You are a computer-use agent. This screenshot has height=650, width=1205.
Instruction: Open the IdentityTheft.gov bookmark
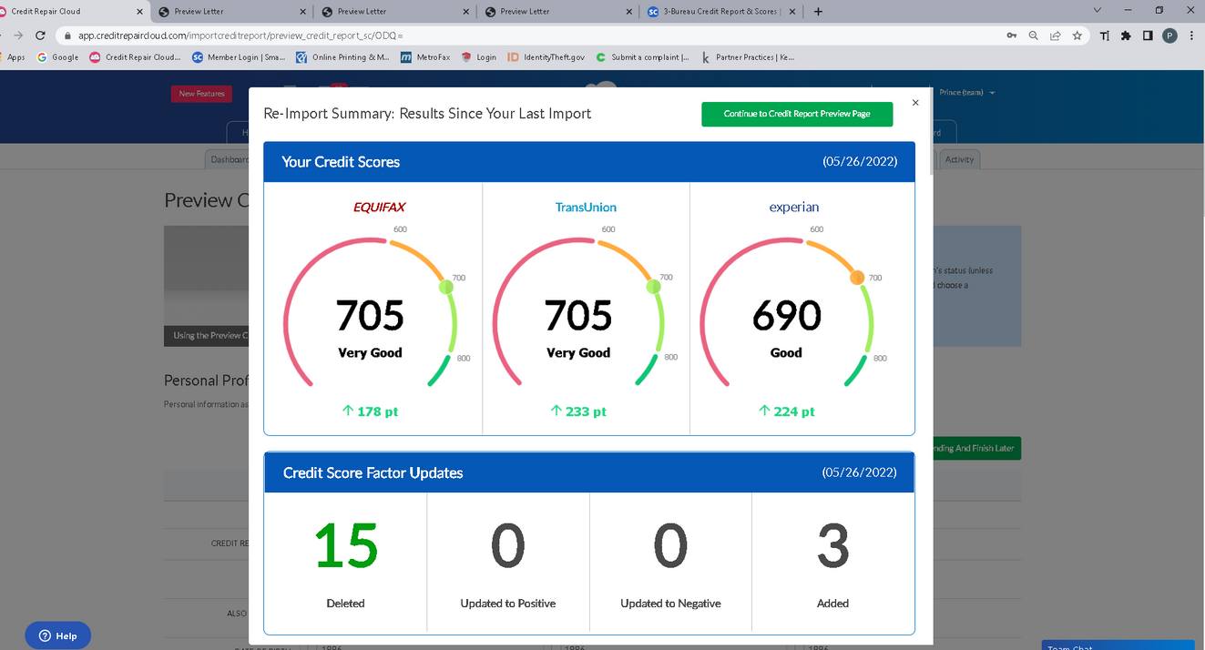pyautogui.click(x=546, y=57)
